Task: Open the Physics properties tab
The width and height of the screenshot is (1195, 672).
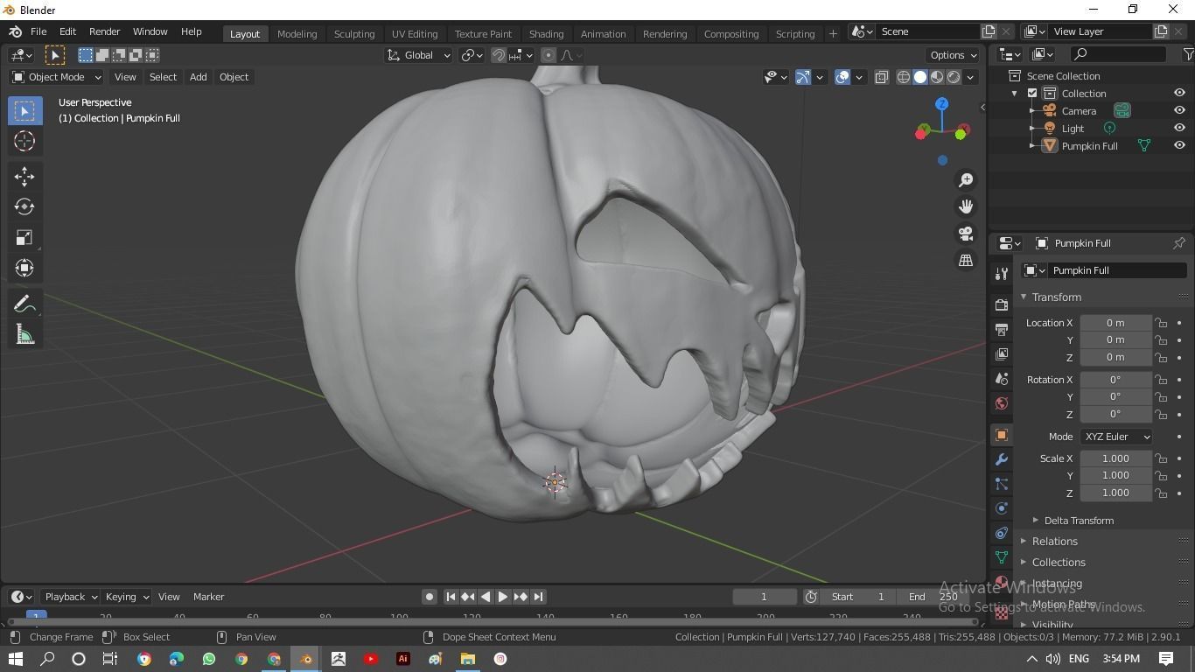Action: point(1002,508)
